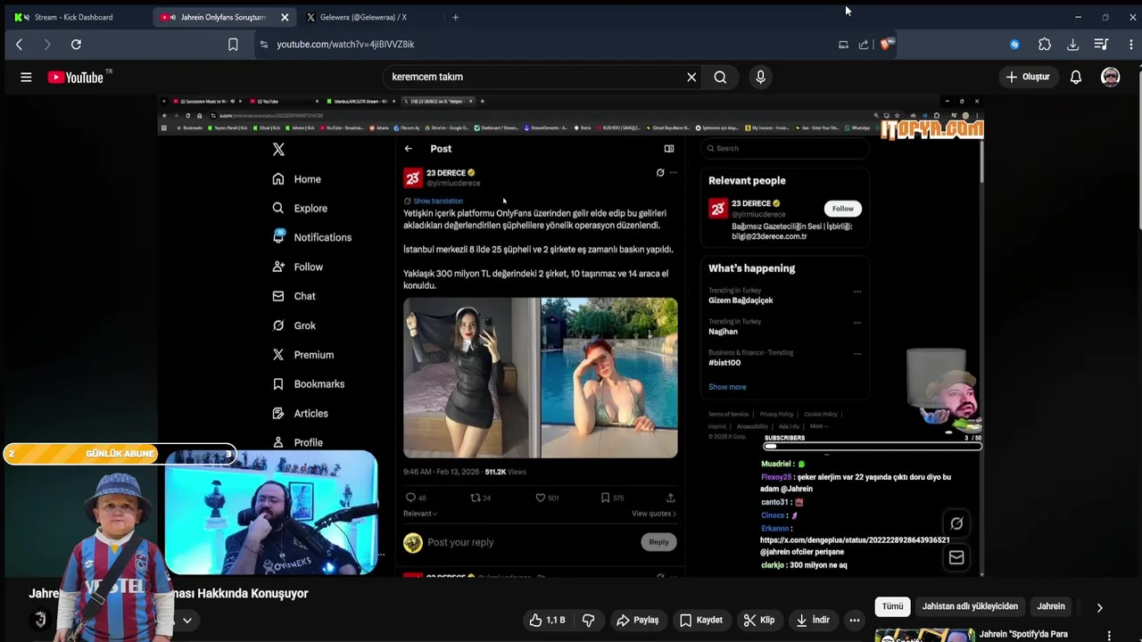Create a clip with Klip button
1142x642 pixels.
click(x=759, y=620)
